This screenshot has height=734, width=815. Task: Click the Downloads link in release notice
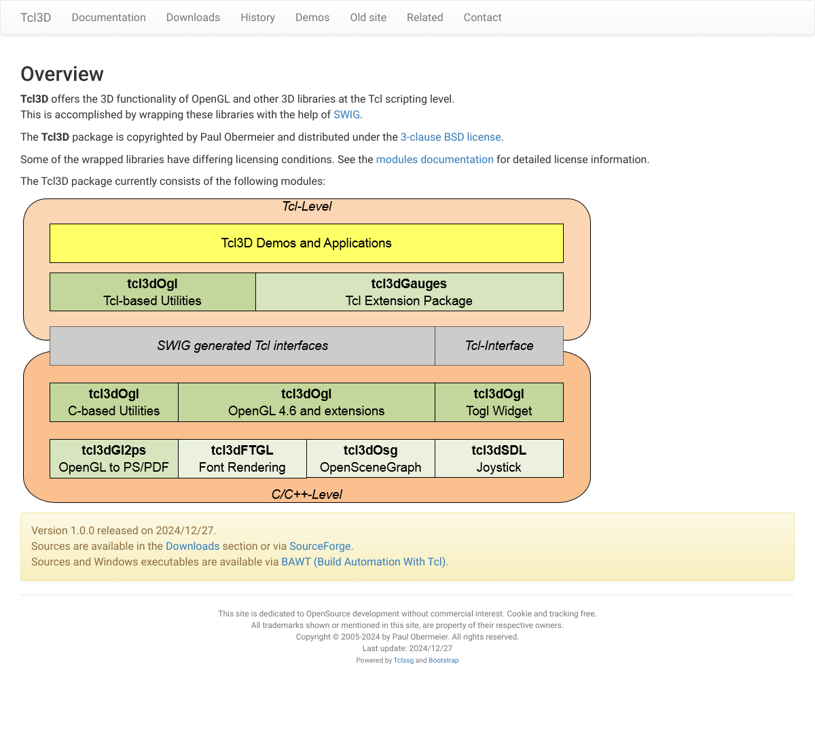coord(192,546)
